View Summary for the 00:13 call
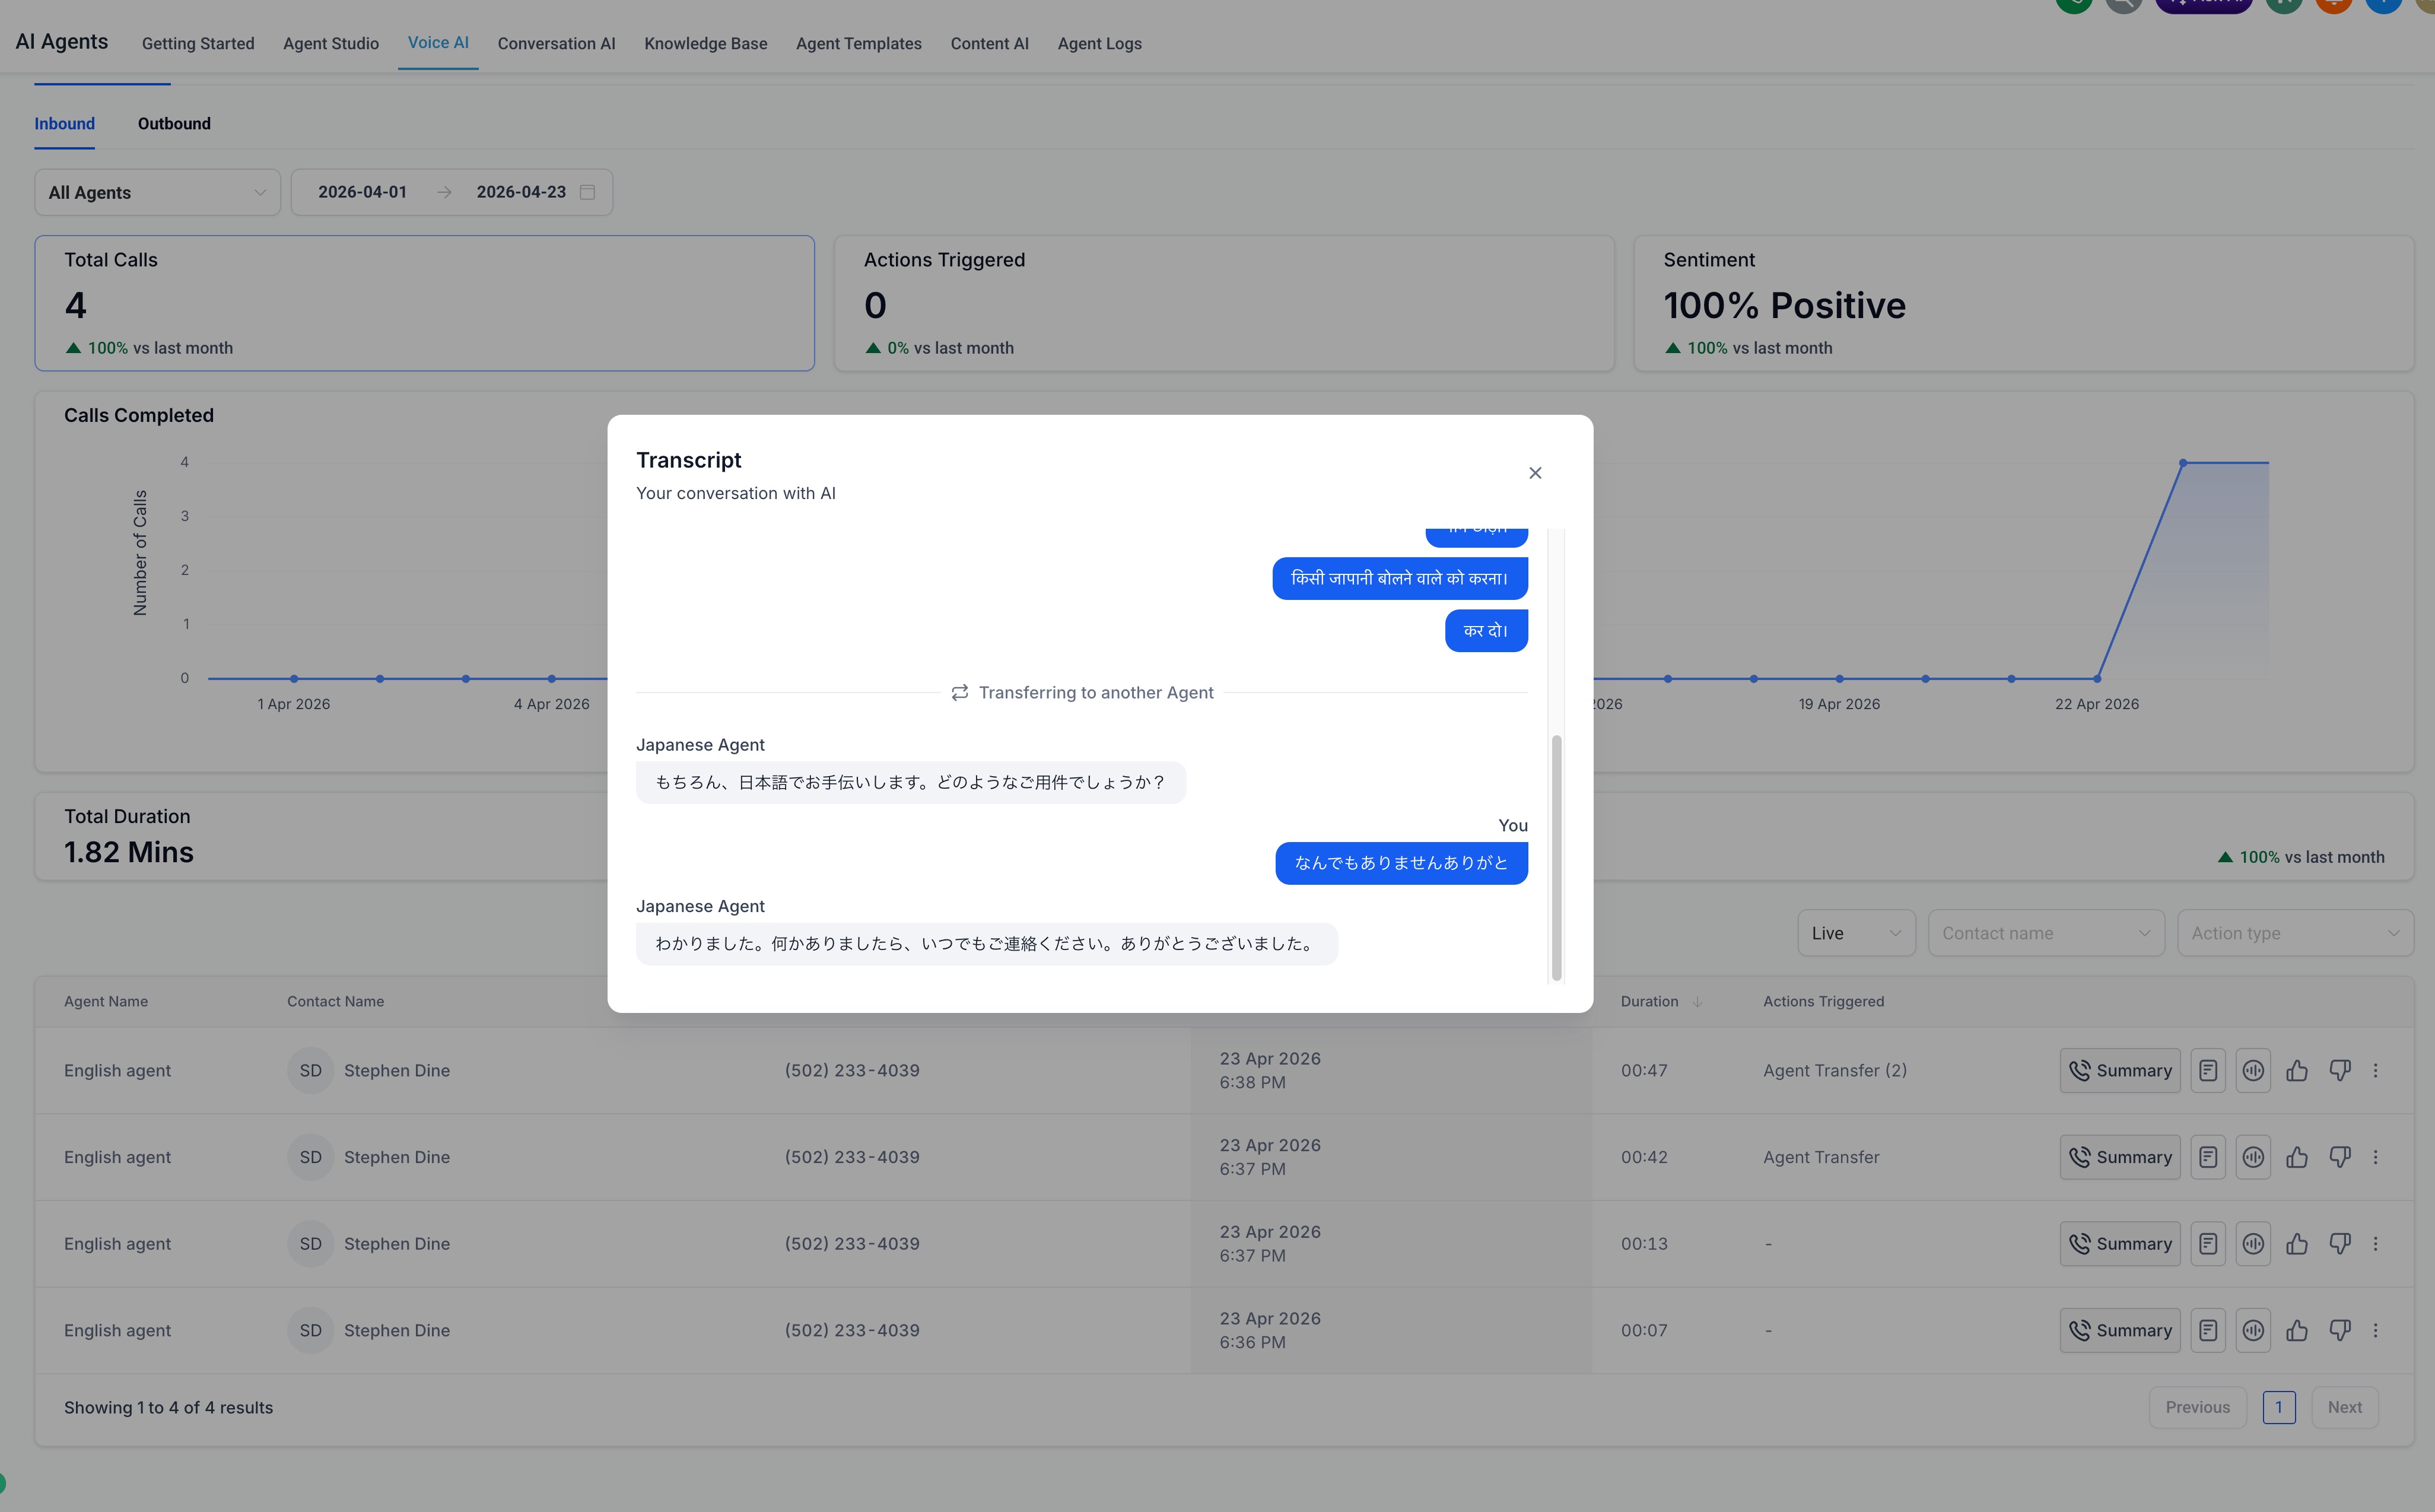The image size is (2435, 1512). [2119, 1244]
